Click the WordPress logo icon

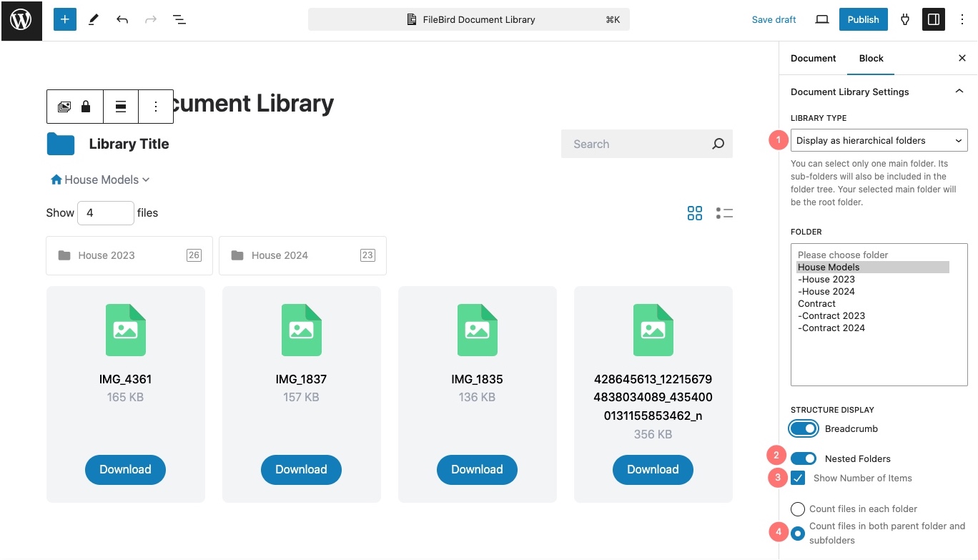pos(21,20)
